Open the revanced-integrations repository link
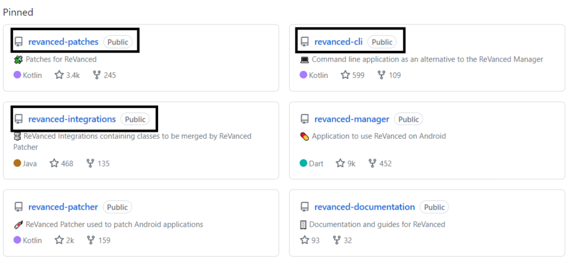This screenshot has height=273, width=571. tap(72, 119)
